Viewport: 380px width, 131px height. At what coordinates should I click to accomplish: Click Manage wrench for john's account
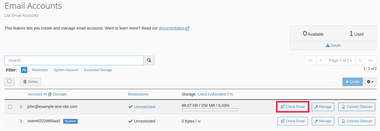coord(323,107)
